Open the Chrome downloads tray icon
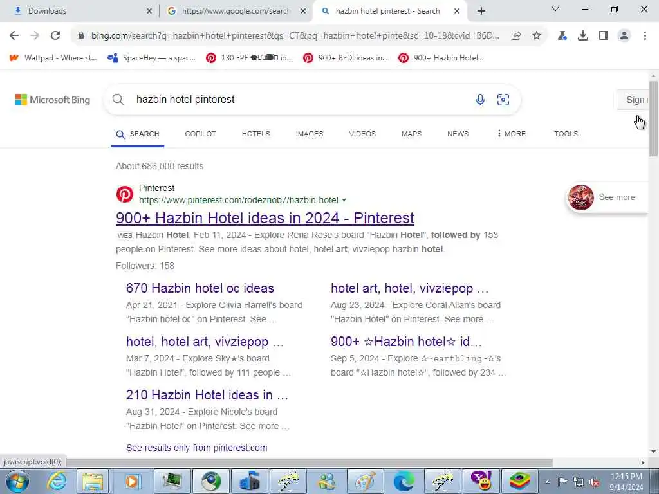Screen dimensions: 659x494 (x=583, y=36)
